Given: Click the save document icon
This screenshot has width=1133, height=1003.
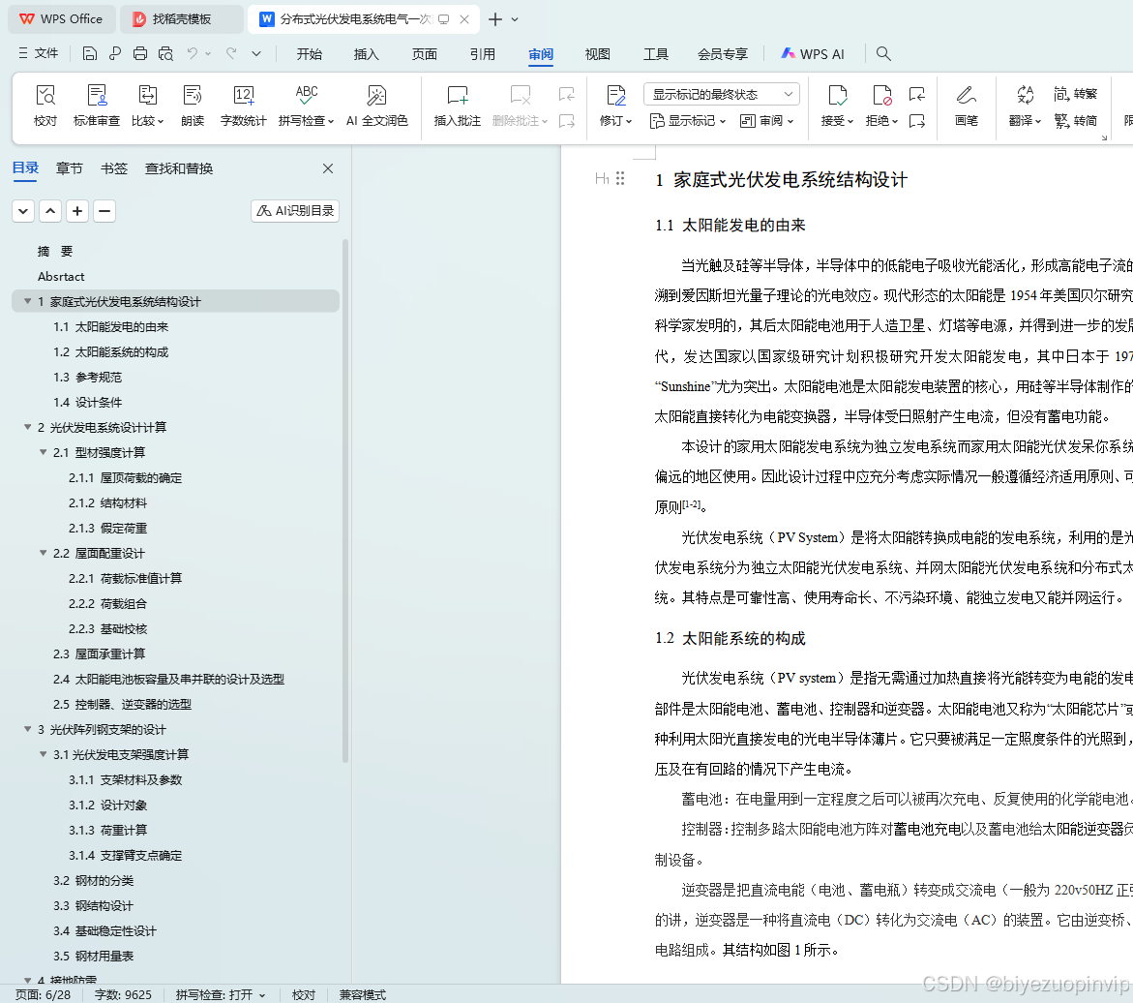Looking at the screenshot, I should pos(90,53).
